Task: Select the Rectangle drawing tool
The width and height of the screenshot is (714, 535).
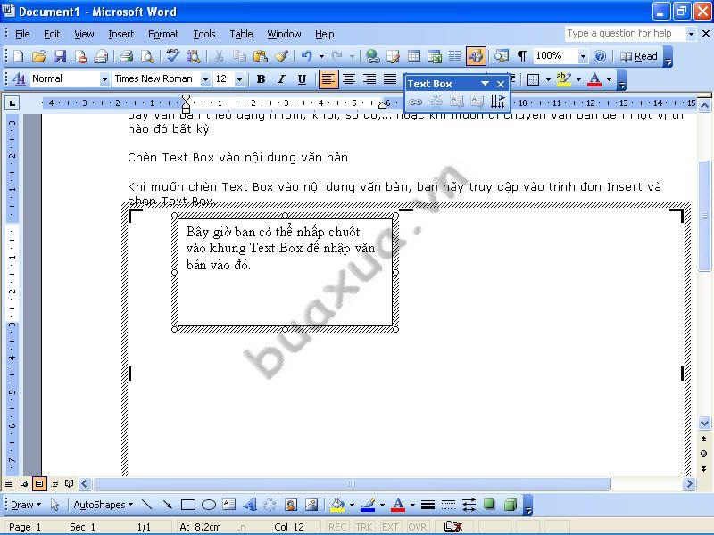Action: click(x=188, y=505)
